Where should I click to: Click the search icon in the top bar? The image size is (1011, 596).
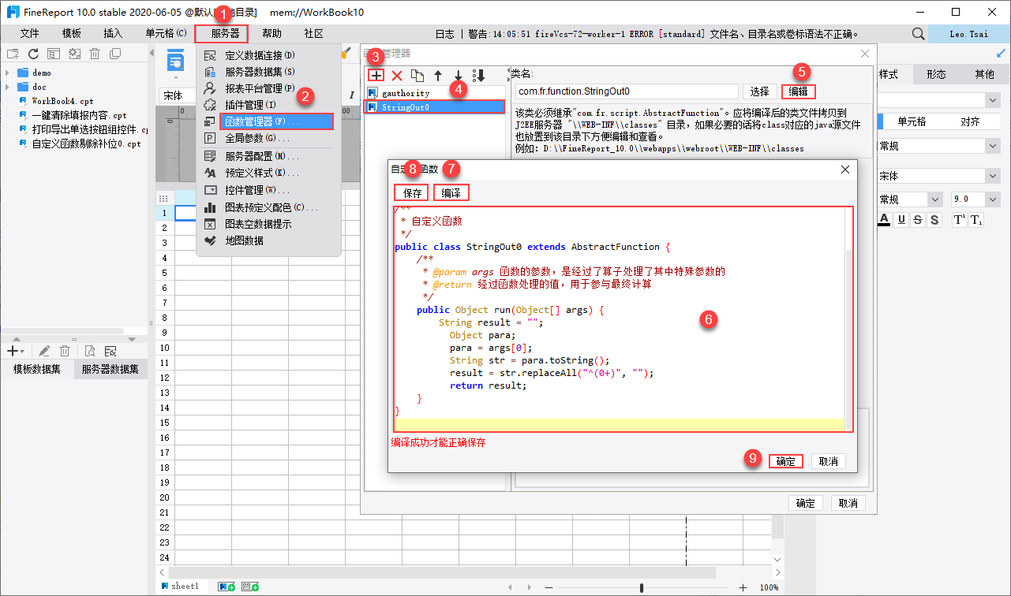pyautogui.click(x=918, y=34)
